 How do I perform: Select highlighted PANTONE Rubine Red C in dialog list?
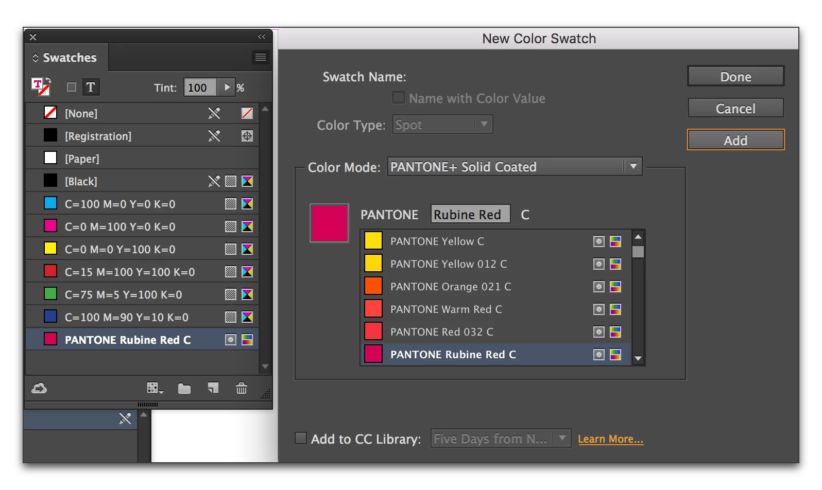click(495, 354)
